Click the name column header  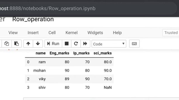pos(41,53)
